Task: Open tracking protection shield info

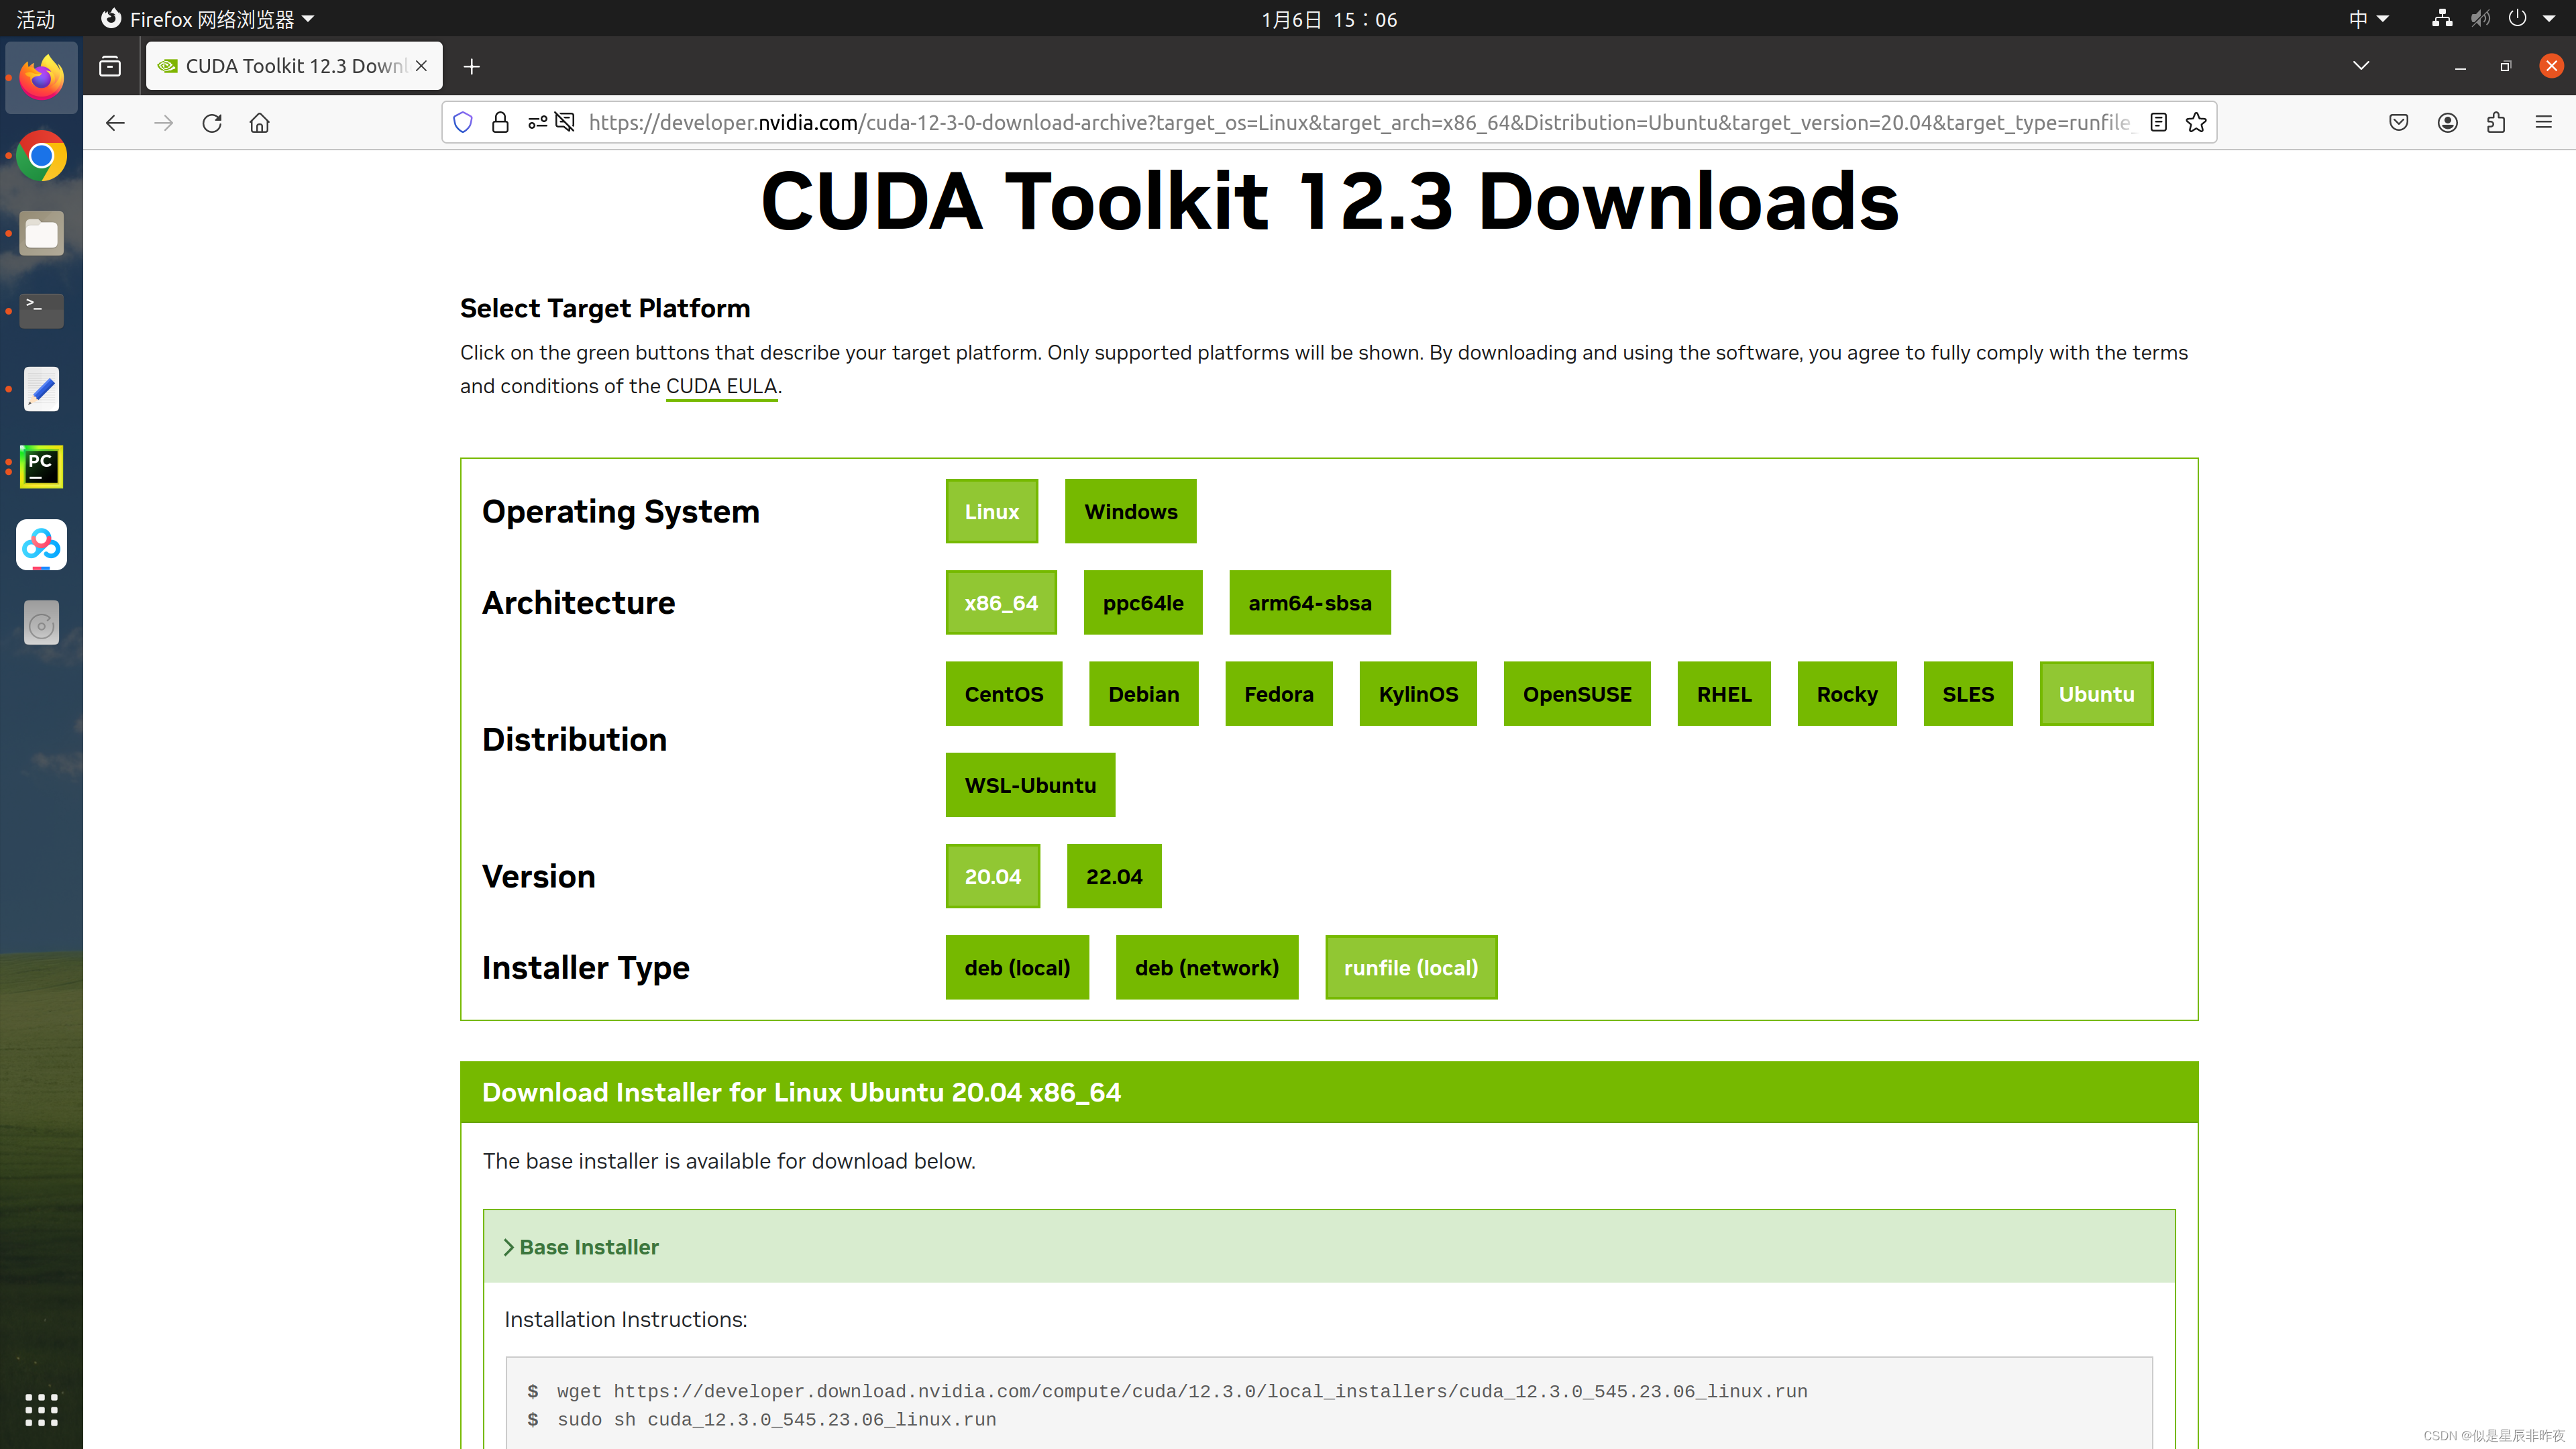Action: [x=463, y=123]
